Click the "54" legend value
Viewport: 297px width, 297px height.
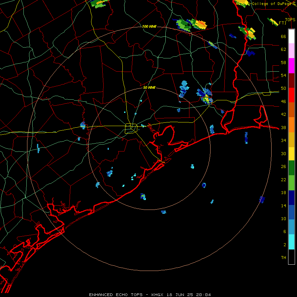[x=283, y=75]
